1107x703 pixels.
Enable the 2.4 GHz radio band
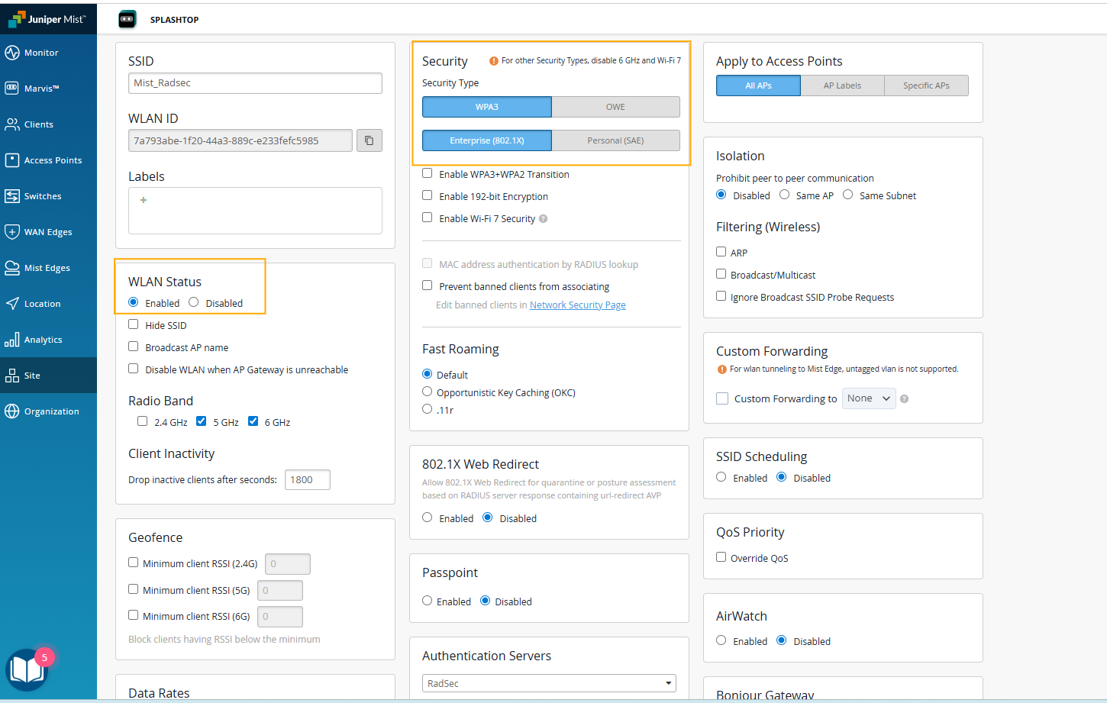[x=143, y=421]
